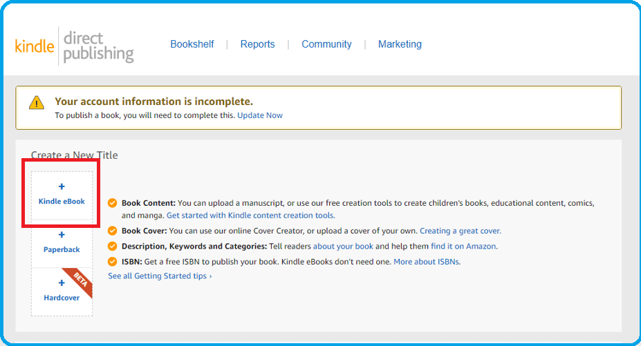The height and width of the screenshot is (346, 641).
Task: Click the Create a New Title heading
Action: pos(75,155)
